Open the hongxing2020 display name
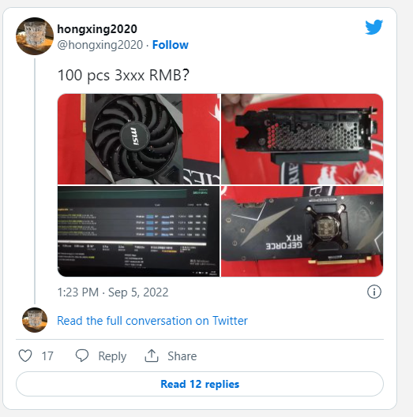The image size is (413, 417). (x=97, y=28)
